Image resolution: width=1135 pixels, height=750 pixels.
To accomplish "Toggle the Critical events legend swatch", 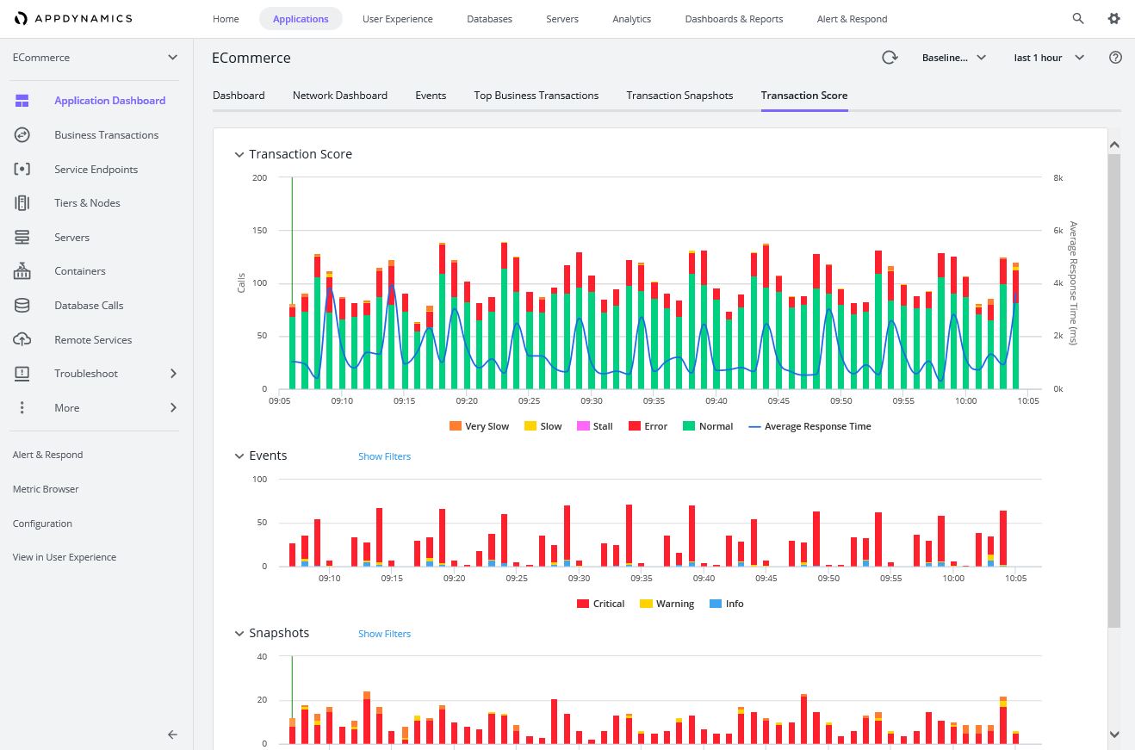I will point(583,604).
